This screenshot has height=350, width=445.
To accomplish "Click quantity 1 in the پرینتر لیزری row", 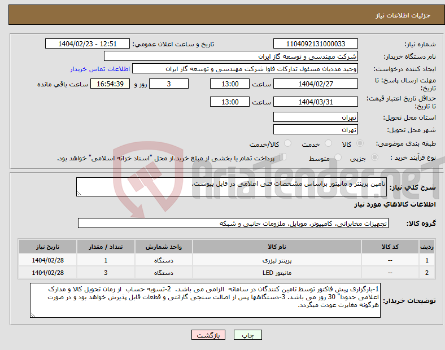I will pos(106,260).
